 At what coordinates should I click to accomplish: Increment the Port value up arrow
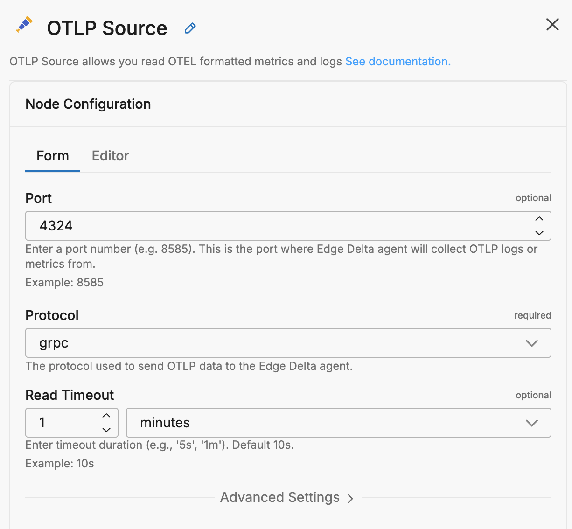pyautogui.click(x=539, y=219)
